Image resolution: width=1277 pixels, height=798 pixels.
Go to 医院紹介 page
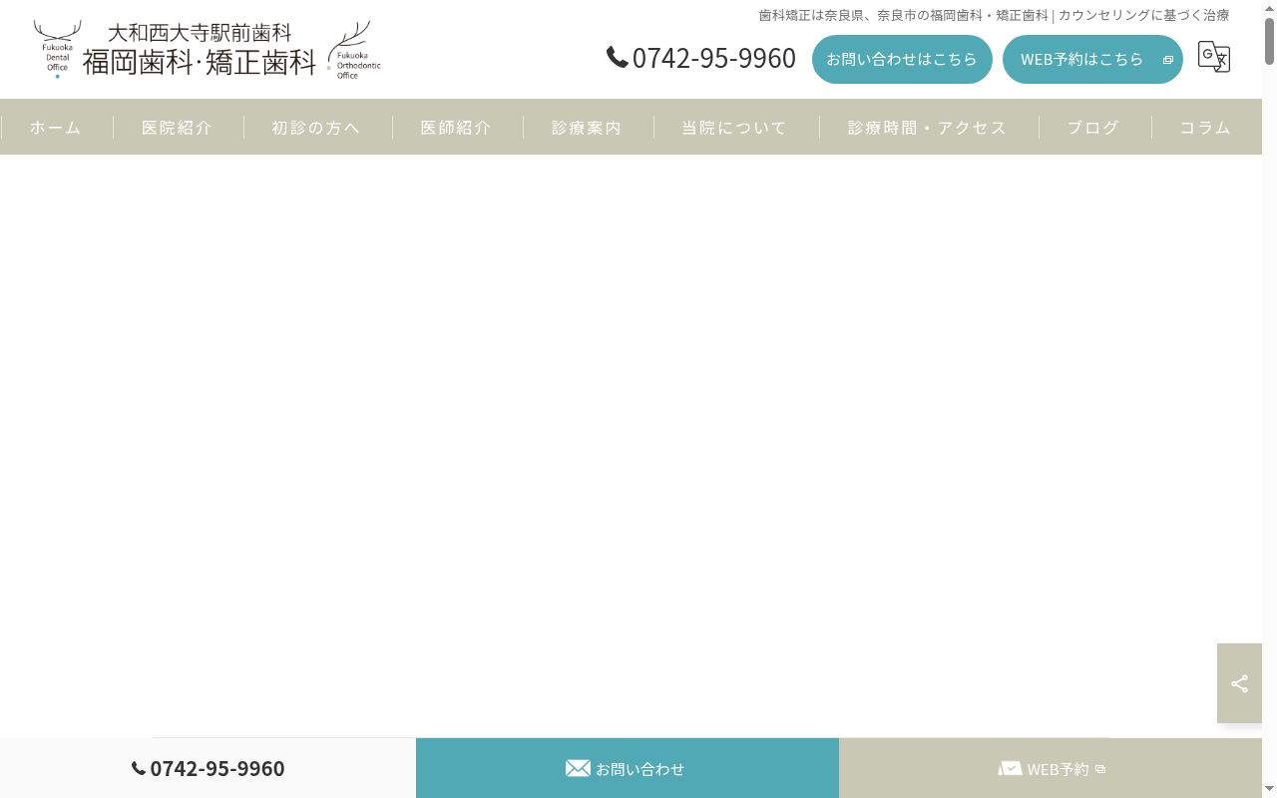click(178, 127)
